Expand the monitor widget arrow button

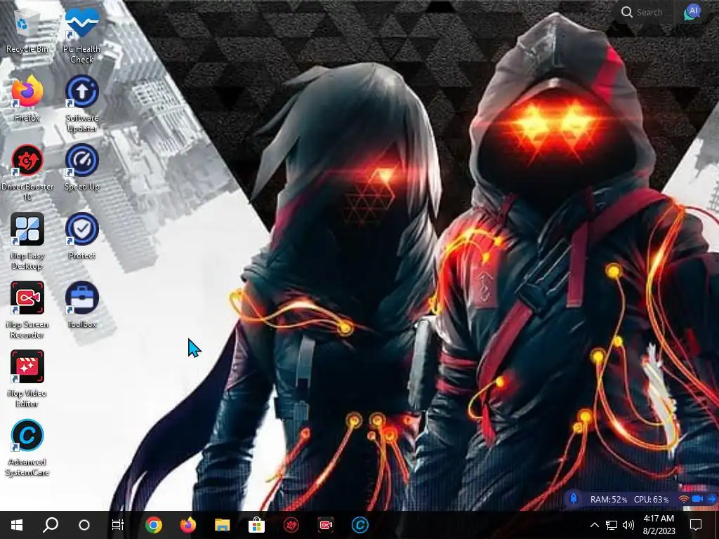[712, 499]
